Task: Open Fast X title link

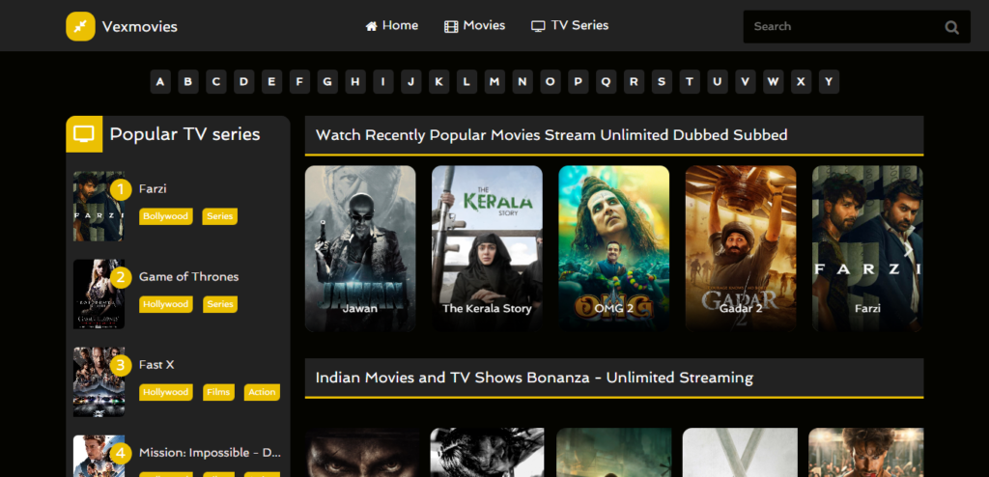Action: [x=156, y=365]
